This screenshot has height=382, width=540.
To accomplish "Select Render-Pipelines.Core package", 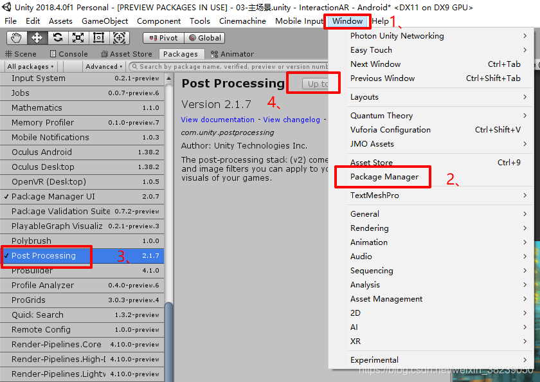I will coord(82,345).
